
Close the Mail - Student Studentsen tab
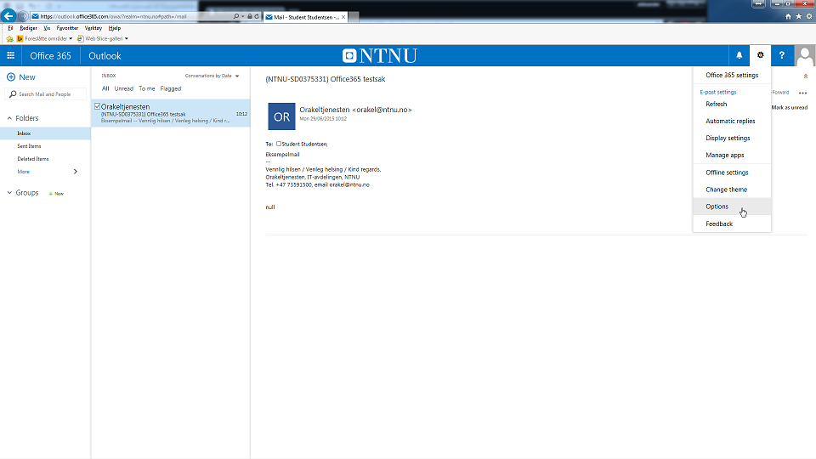tap(343, 17)
